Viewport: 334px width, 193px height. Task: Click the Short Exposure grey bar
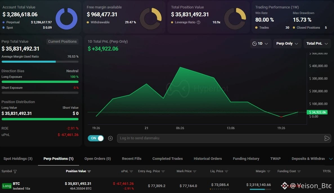click(x=40, y=93)
